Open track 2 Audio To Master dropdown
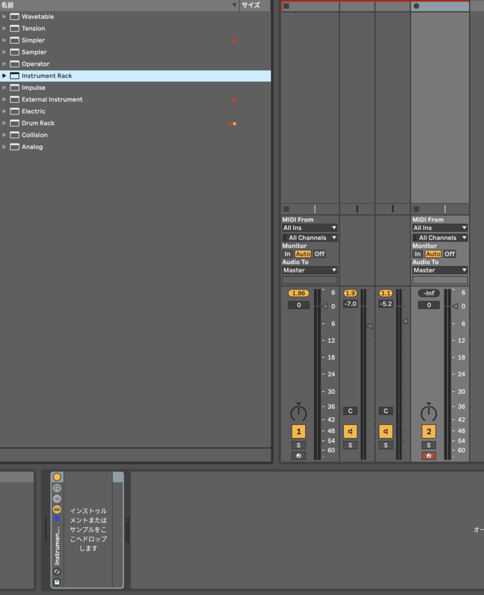This screenshot has width=484, height=595. [439, 270]
